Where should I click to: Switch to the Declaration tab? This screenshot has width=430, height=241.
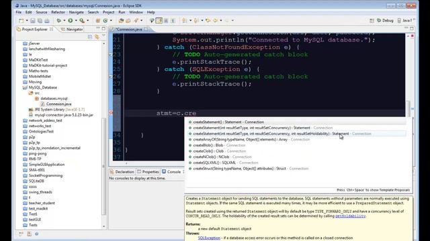(x=122, y=172)
